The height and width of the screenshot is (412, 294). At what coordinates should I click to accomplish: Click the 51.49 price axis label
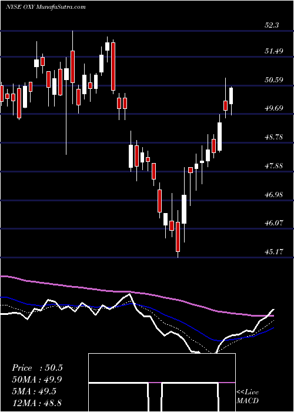coord(274,51)
